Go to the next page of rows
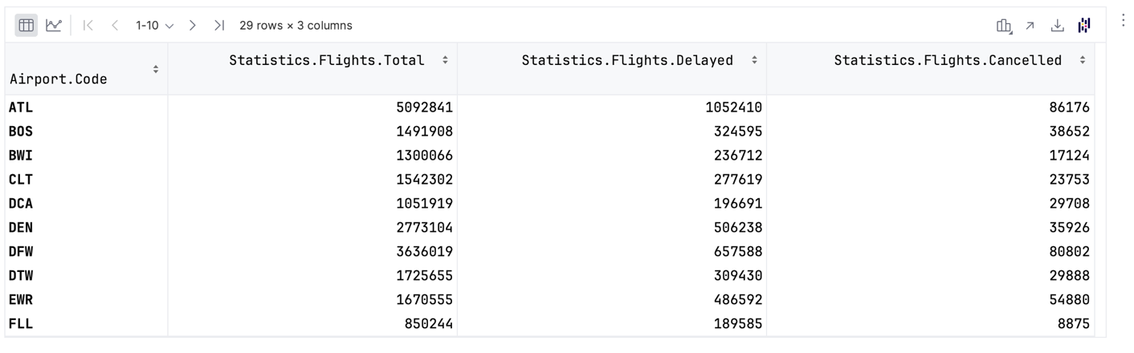This screenshot has width=1134, height=353. pyautogui.click(x=193, y=26)
